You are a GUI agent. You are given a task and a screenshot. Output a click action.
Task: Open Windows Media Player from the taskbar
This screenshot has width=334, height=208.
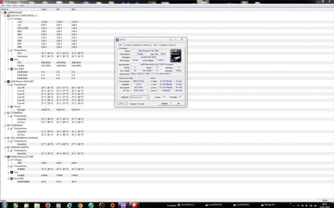point(58,205)
